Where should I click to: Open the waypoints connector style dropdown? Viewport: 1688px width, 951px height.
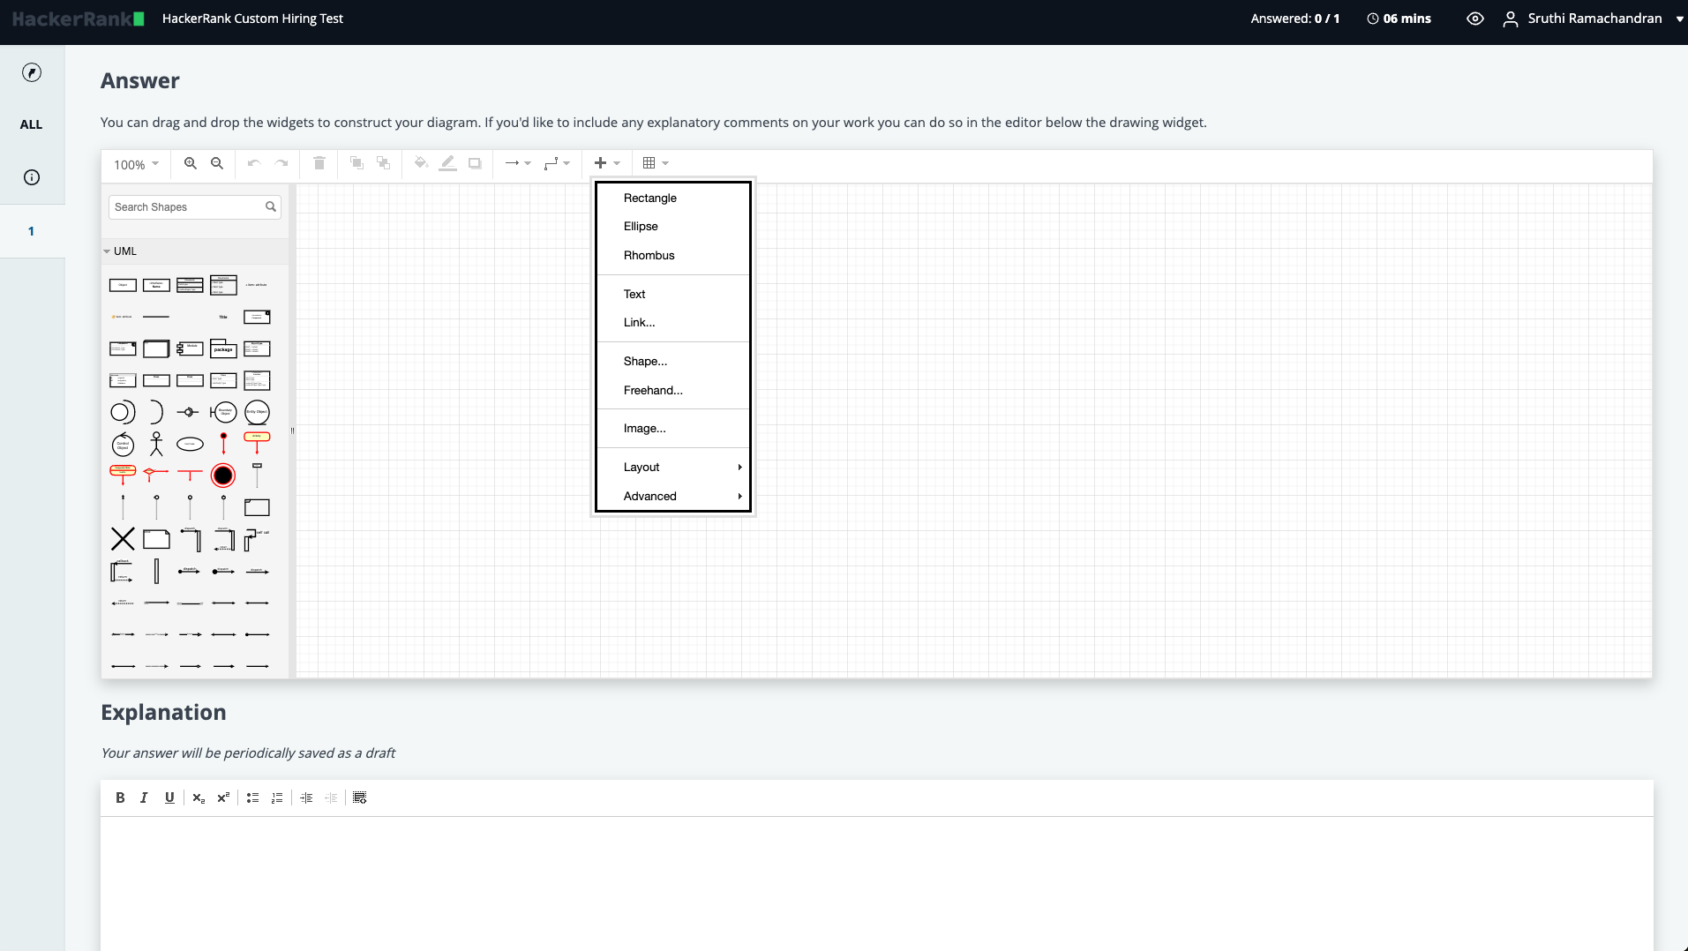(x=557, y=163)
